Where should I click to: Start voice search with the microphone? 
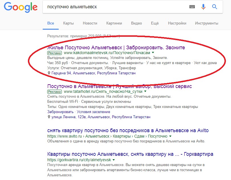coord(203,7)
